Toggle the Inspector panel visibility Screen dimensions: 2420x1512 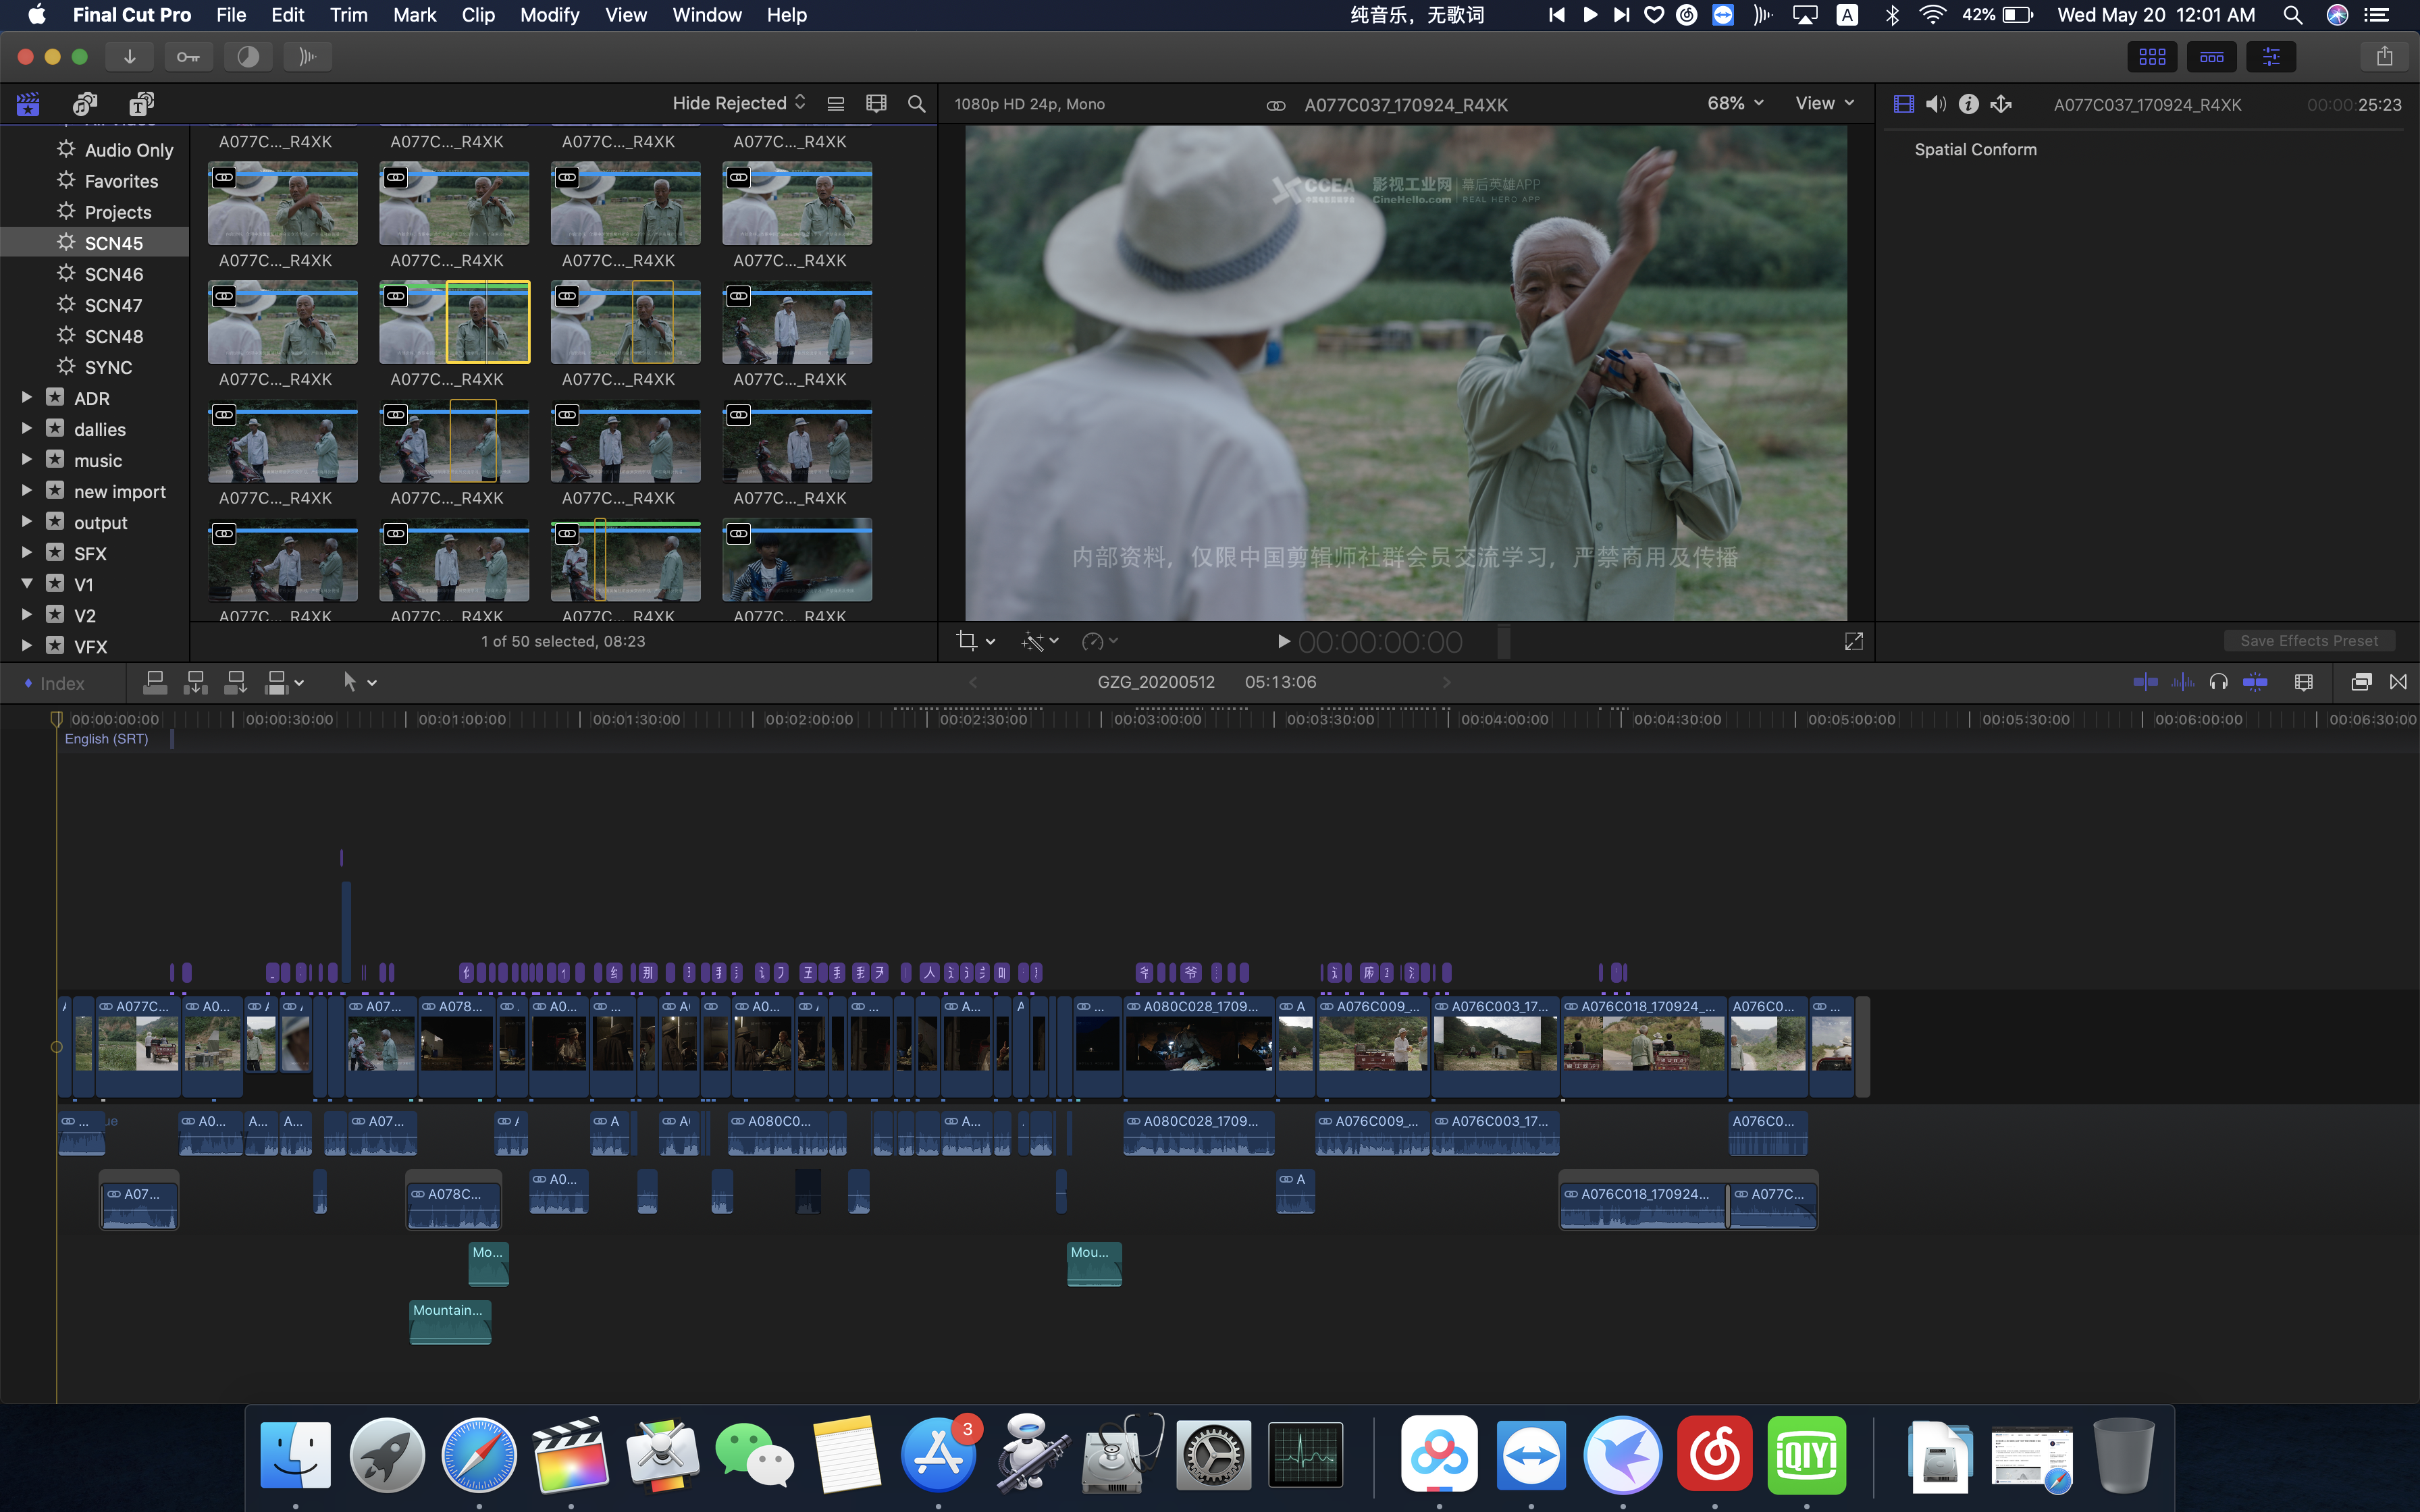pos(2270,57)
